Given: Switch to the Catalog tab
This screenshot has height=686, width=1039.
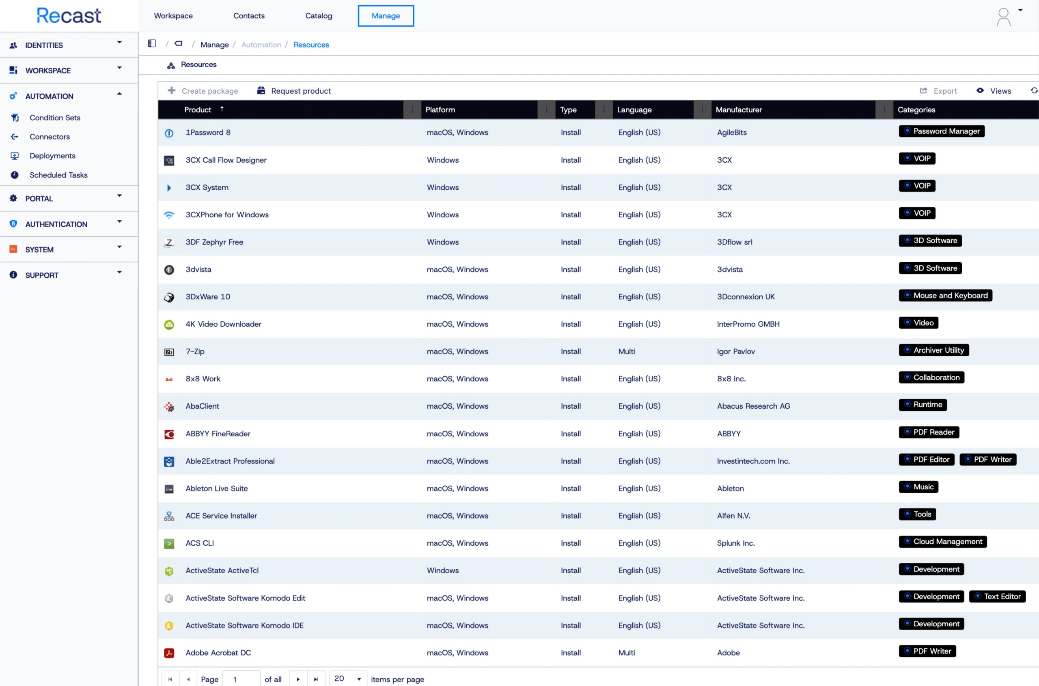Looking at the screenshot, I should (x=319, y=16).
